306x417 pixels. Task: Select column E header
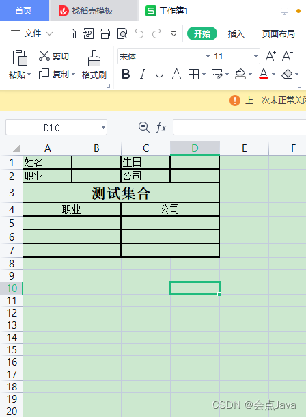click(244, 148)
